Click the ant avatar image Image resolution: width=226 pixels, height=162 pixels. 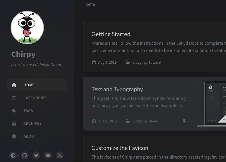pyautogui.click(x=27, y=28)
